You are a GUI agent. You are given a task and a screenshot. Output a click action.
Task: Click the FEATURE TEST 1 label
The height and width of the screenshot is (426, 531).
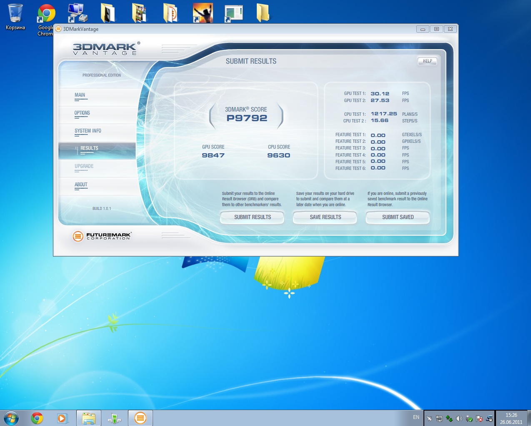click(351, 135)
